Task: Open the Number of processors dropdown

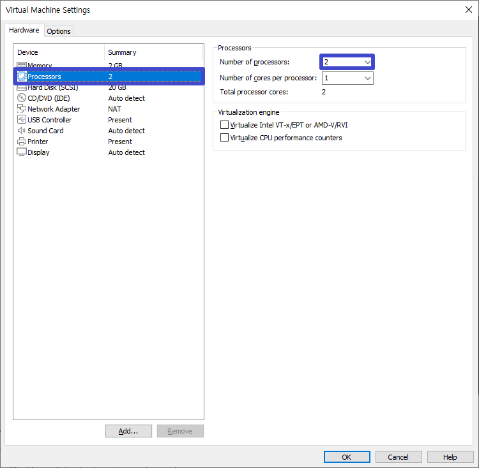Action: coord(347,62)
